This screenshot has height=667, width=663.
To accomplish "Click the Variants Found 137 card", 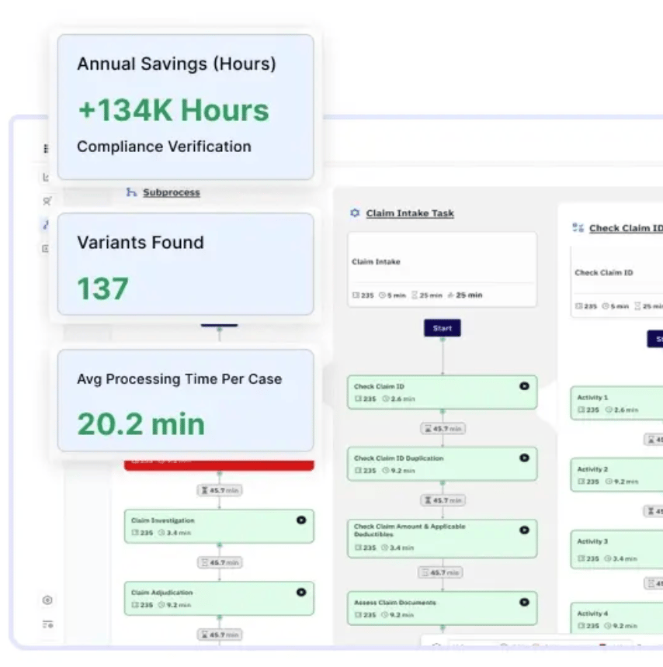I will [186, 264].
